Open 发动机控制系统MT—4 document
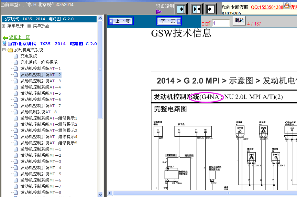 tap(41, 168)
